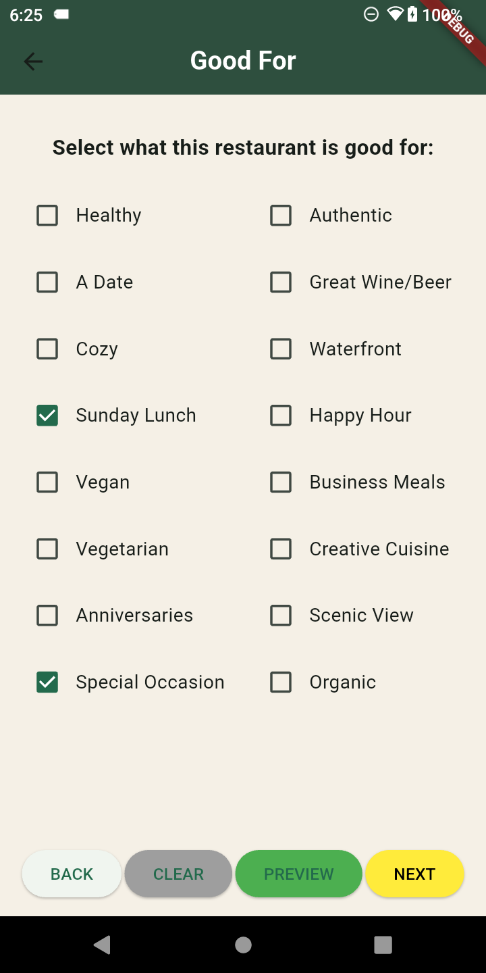Tap the back arrow in header
Viewport: 486px width, 973px height.
coord(33,61)
